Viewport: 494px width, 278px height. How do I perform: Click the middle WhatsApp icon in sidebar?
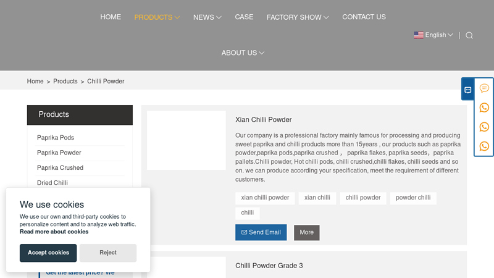484,127
